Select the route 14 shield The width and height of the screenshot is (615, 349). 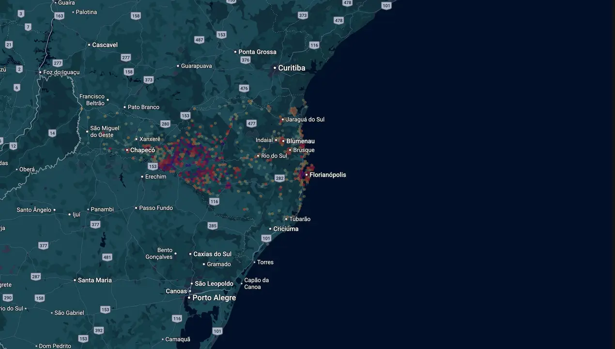pyautogui.click(x=52, y=133)
